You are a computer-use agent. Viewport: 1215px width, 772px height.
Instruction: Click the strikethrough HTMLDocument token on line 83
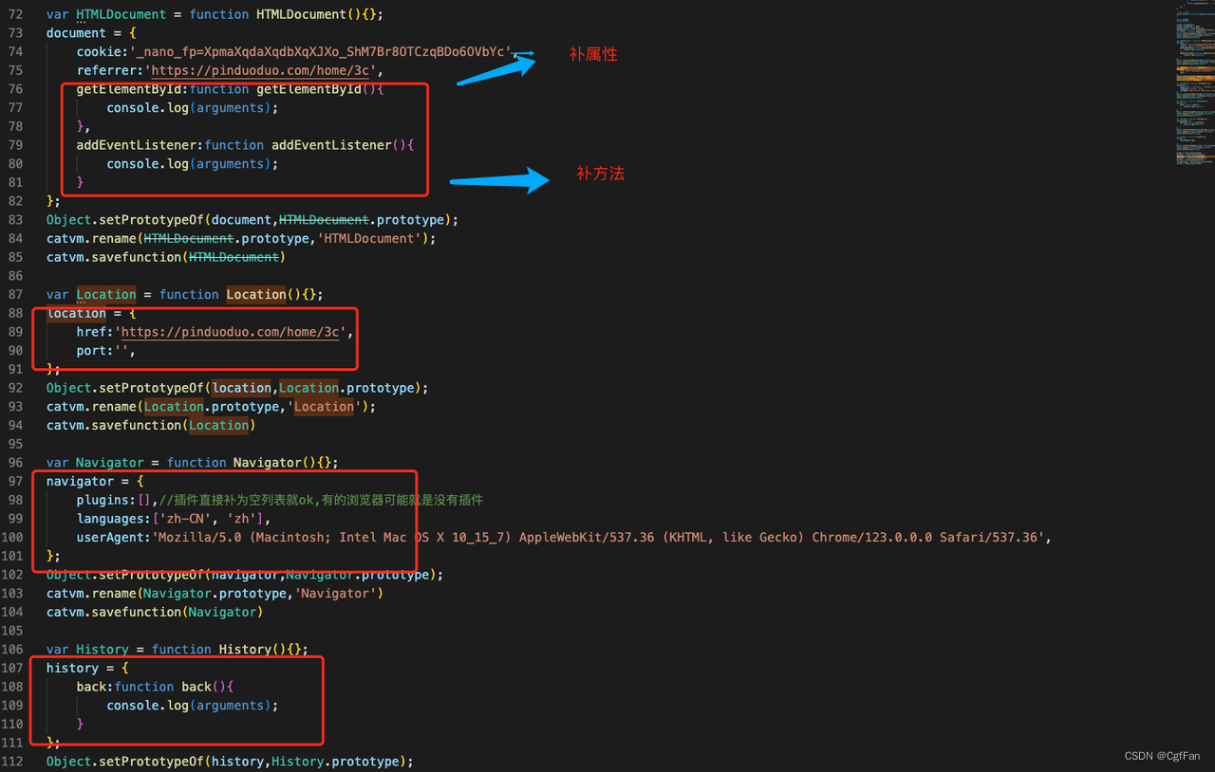click(x=324, y=219)
